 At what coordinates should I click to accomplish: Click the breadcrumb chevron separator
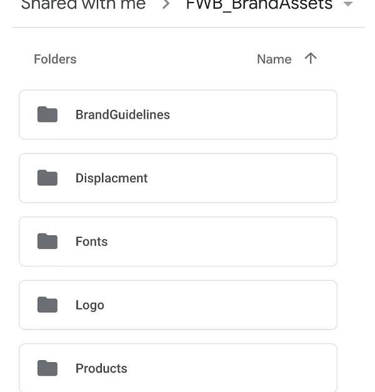pyautogui.click(x=166, y=4)
